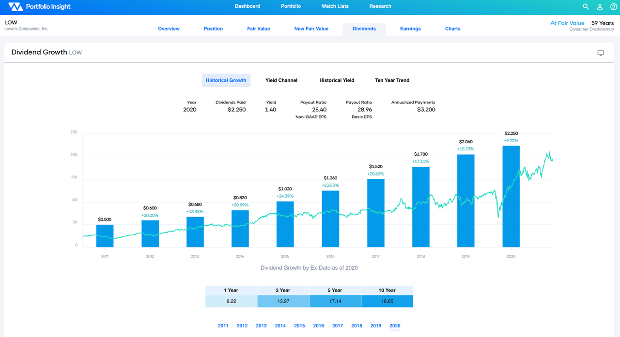Open dividend data for year 2015
Viewport: 620px width, 337px height.
299,325
